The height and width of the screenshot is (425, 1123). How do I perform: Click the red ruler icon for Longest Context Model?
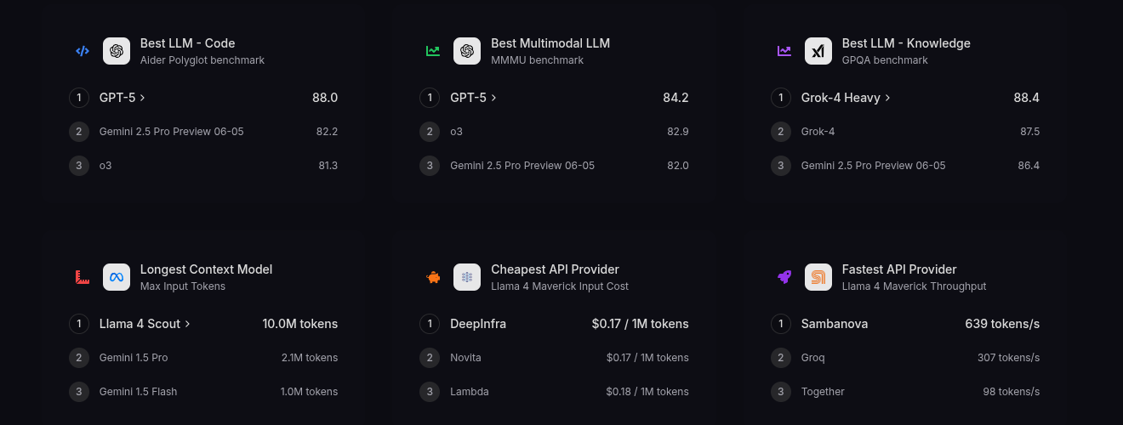pos(83,277)
